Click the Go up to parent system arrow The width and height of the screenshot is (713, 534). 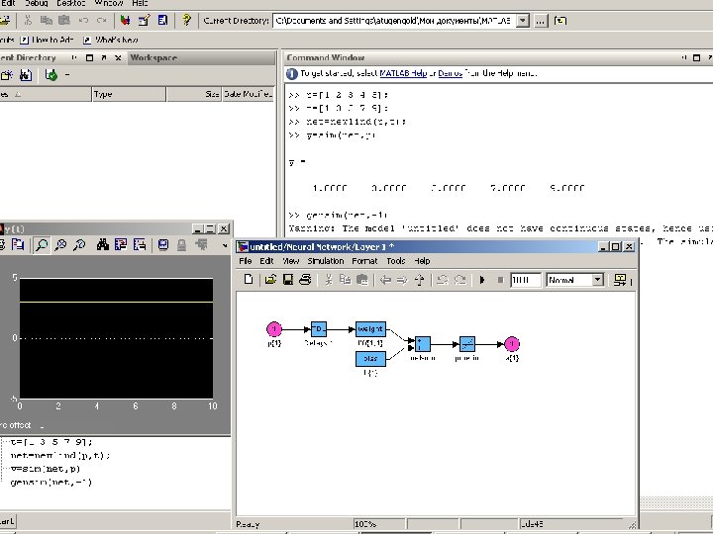click(x=419, y=280)
